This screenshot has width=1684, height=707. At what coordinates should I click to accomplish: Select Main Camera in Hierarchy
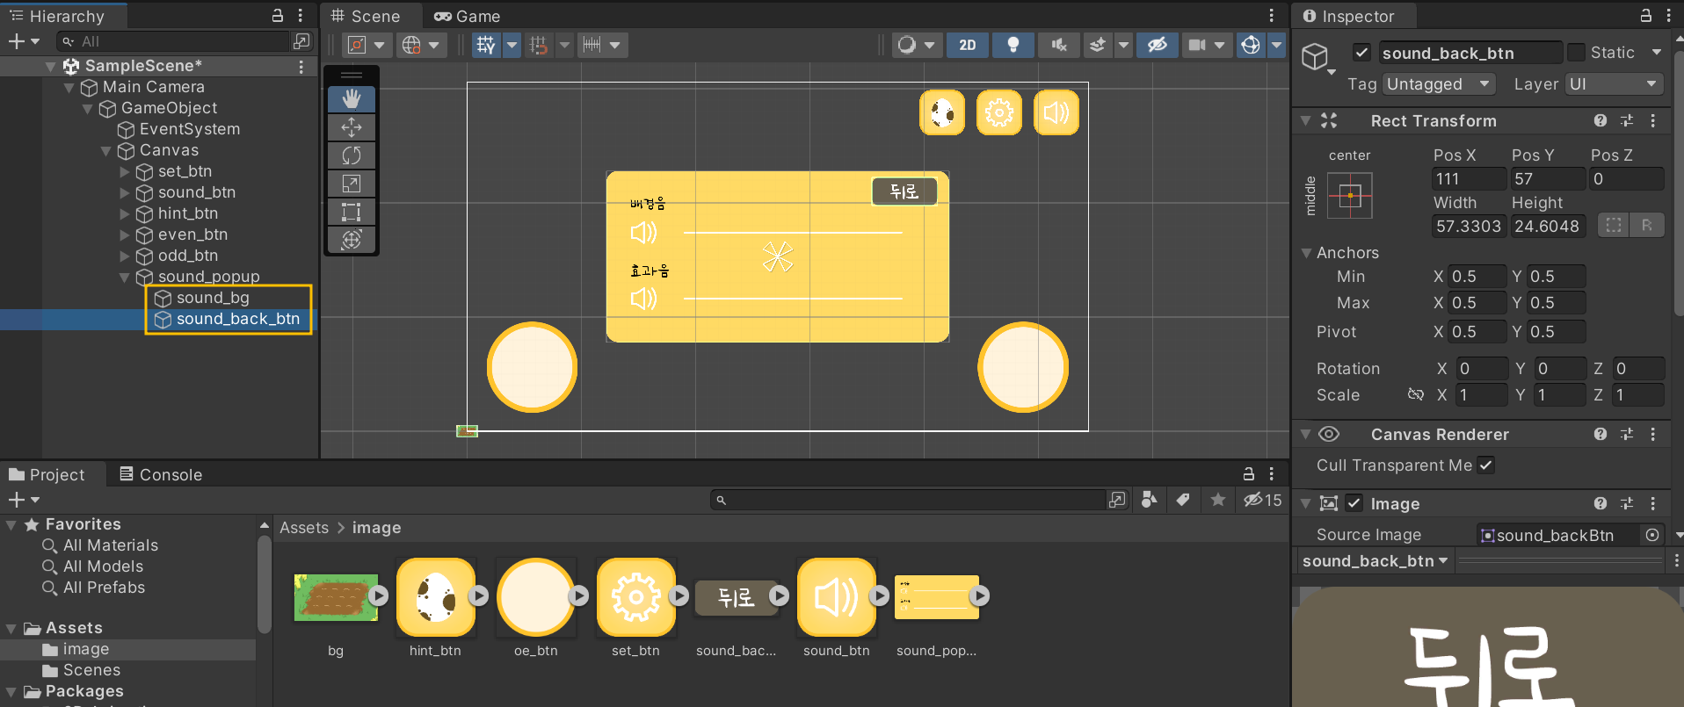pos(153,87)
